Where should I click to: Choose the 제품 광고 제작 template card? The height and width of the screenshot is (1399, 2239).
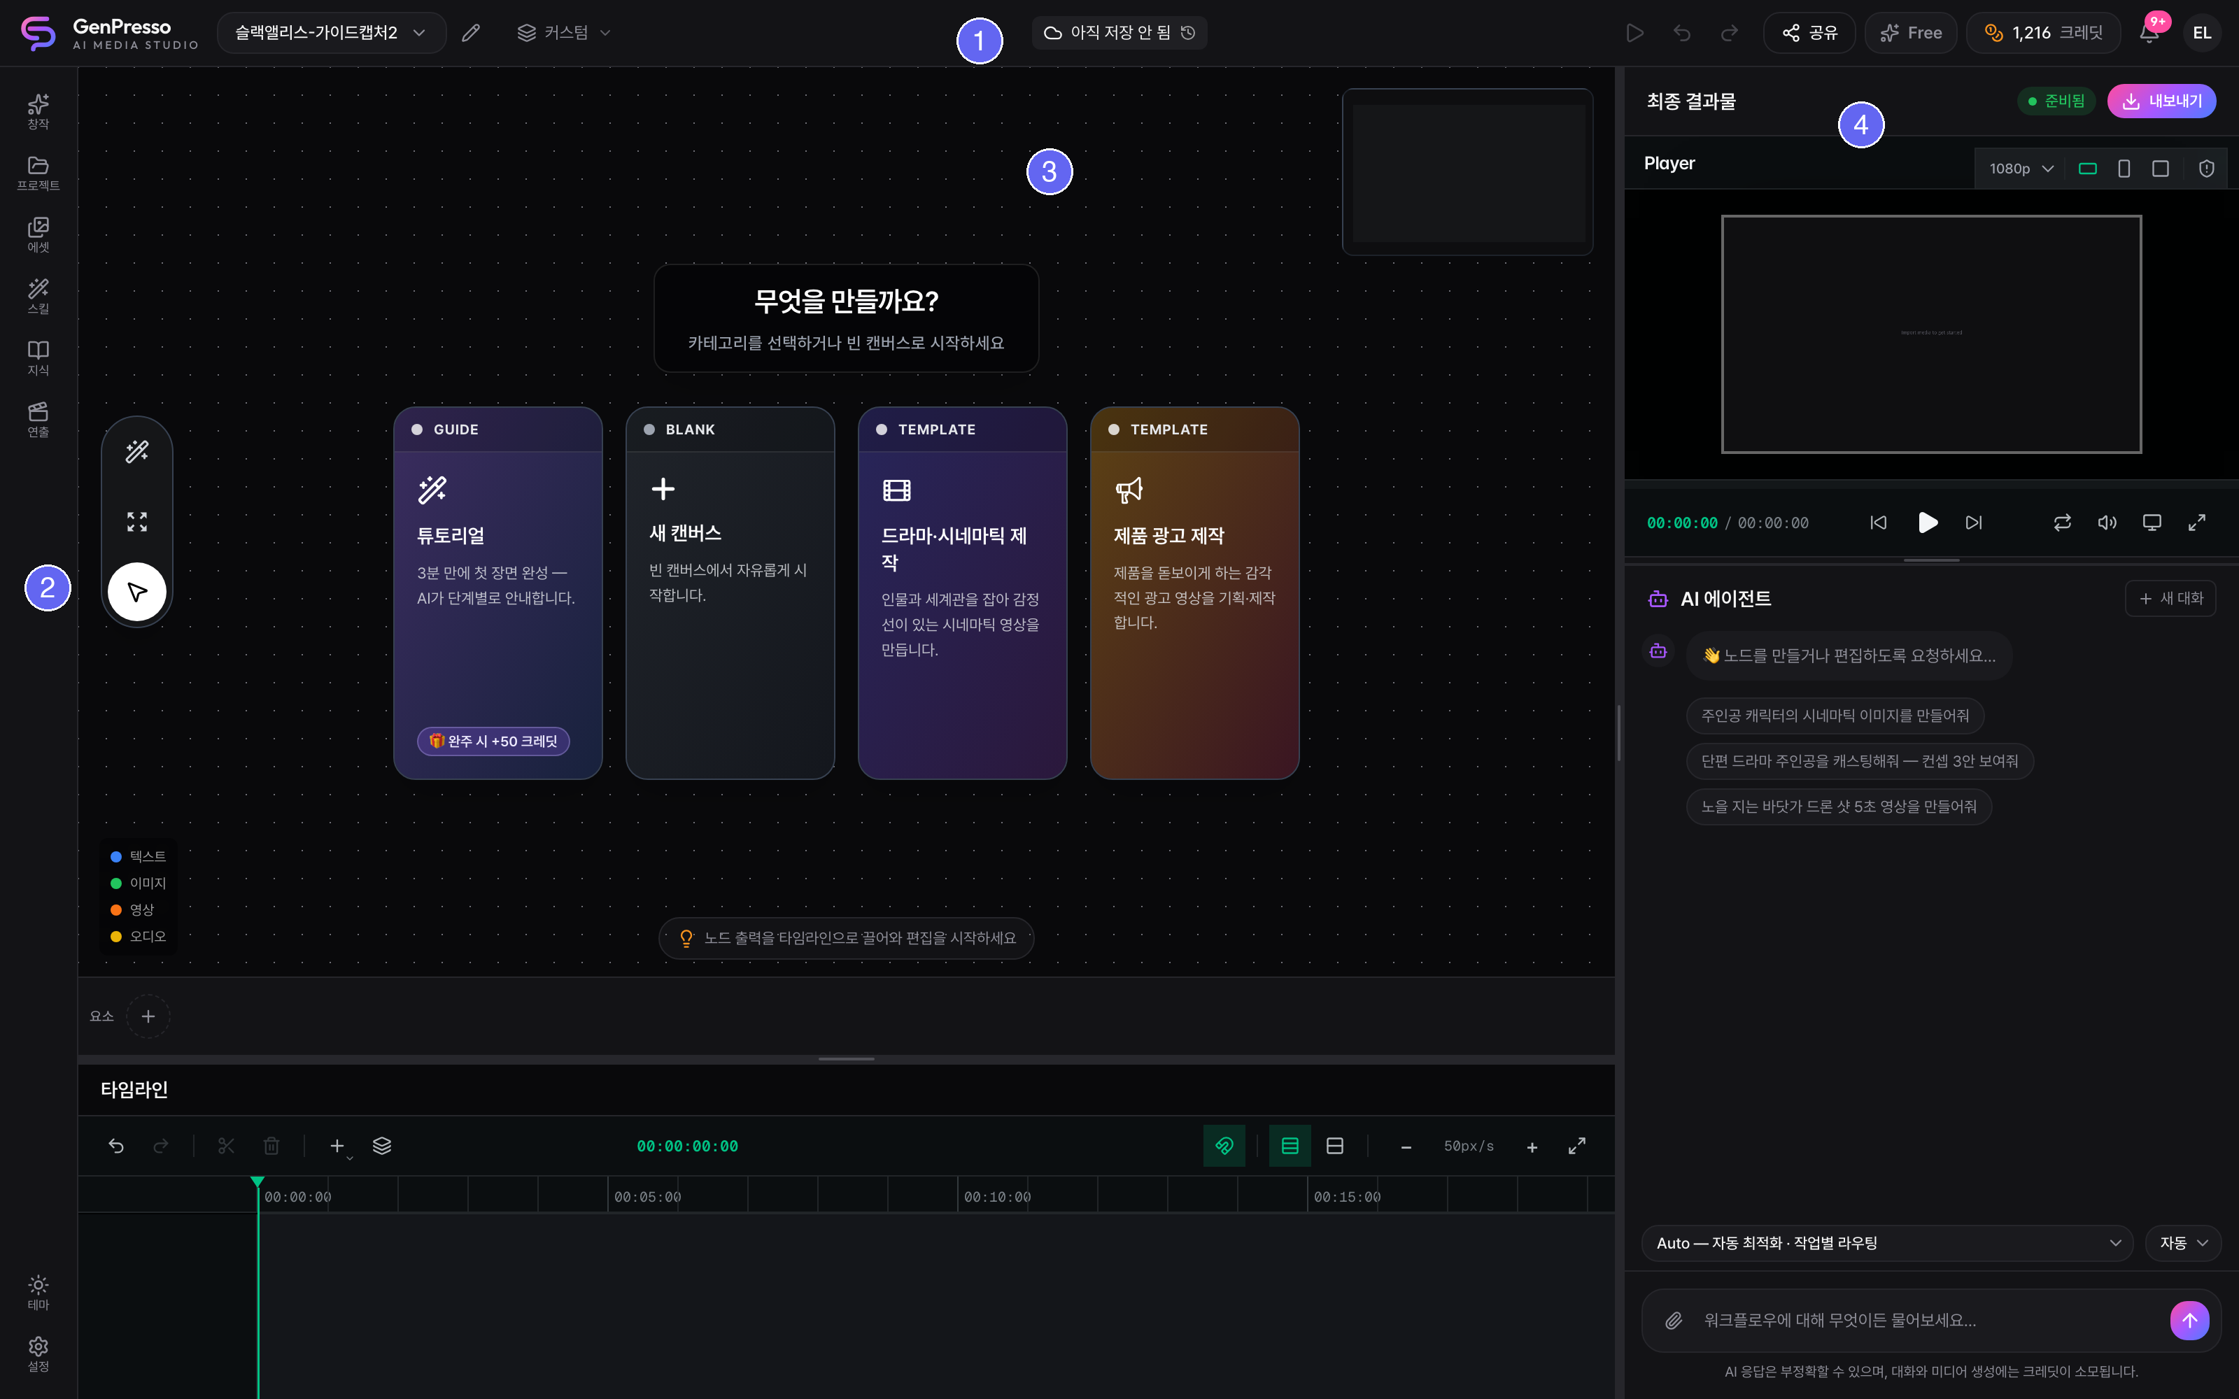click(1194, 593)
